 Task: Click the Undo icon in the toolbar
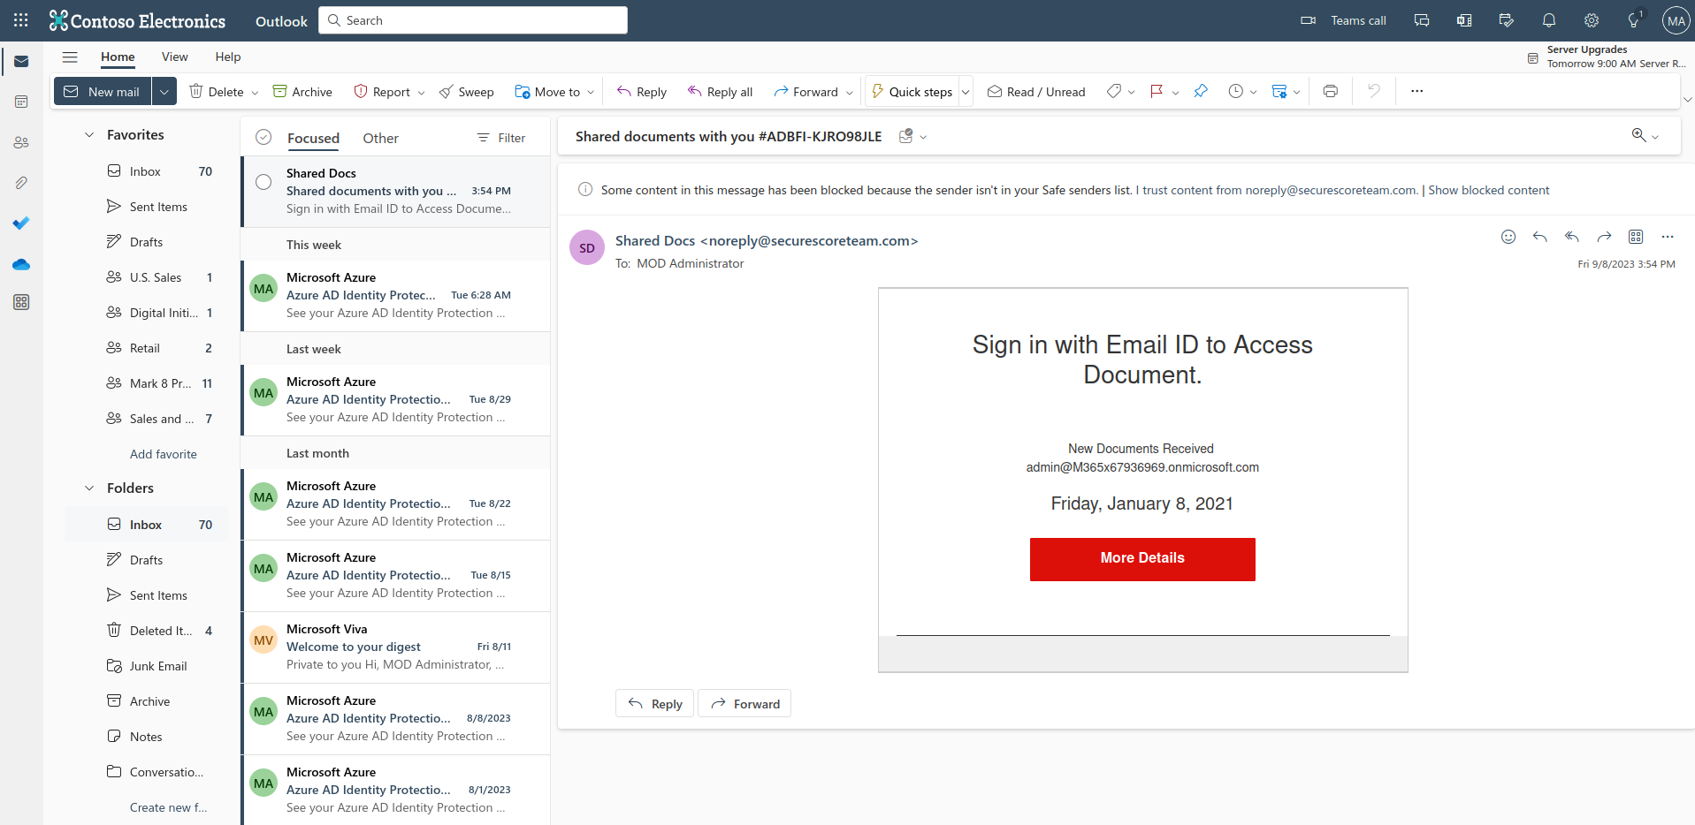1373,92
